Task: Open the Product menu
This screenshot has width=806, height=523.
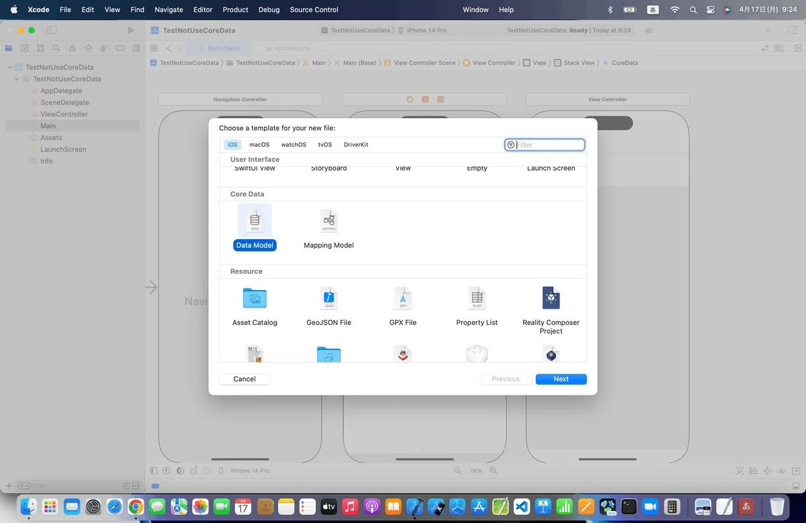Action: (236, 9)
